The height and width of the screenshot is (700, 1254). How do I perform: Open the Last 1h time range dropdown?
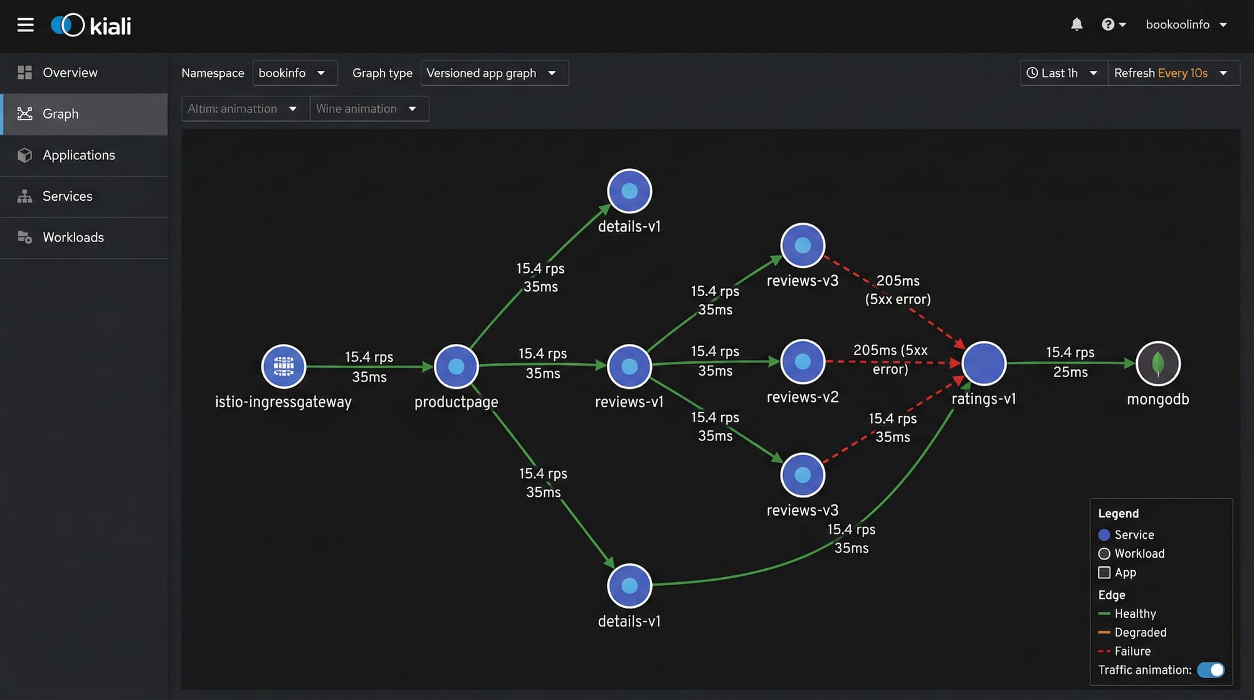tap(1063, 73)
